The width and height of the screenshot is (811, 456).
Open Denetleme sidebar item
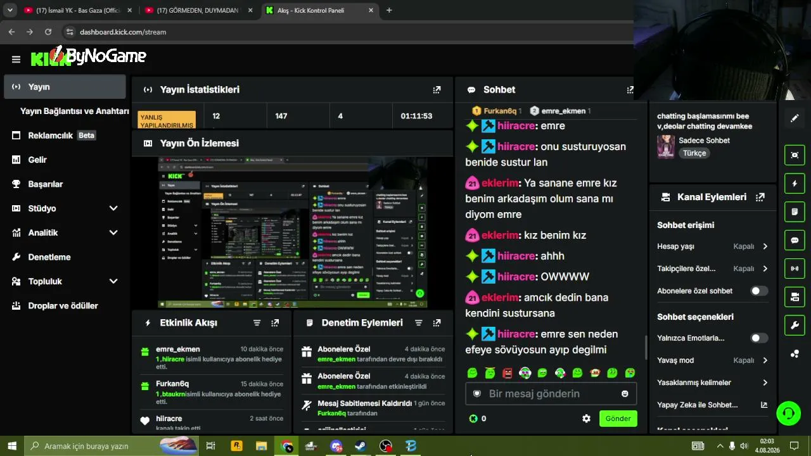[x=65, y=257]
